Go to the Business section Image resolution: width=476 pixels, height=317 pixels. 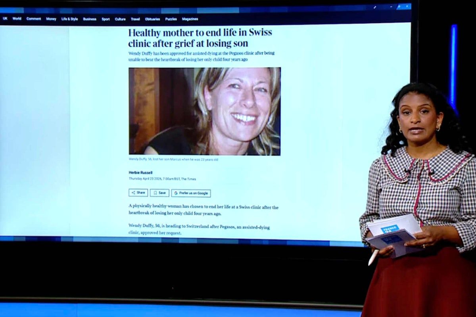[x=90, y=19]
